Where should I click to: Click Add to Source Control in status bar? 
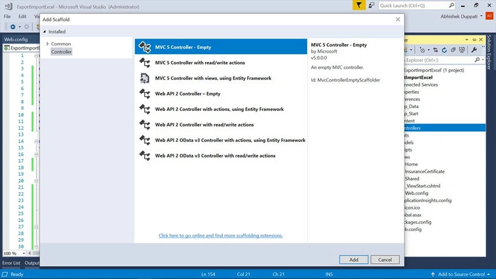(x=461, y=274)
